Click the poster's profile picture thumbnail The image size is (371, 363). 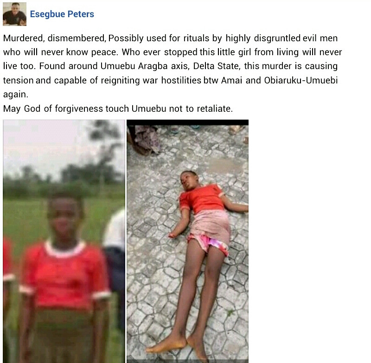click(14, 14)
